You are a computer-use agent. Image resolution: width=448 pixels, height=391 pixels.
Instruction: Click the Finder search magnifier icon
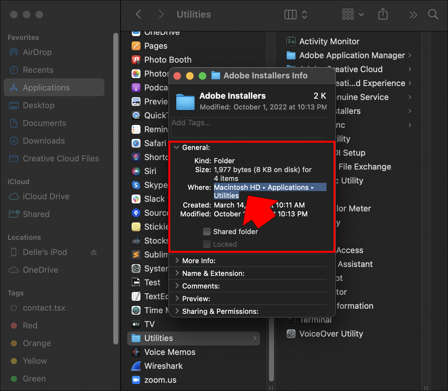point(433,15)
